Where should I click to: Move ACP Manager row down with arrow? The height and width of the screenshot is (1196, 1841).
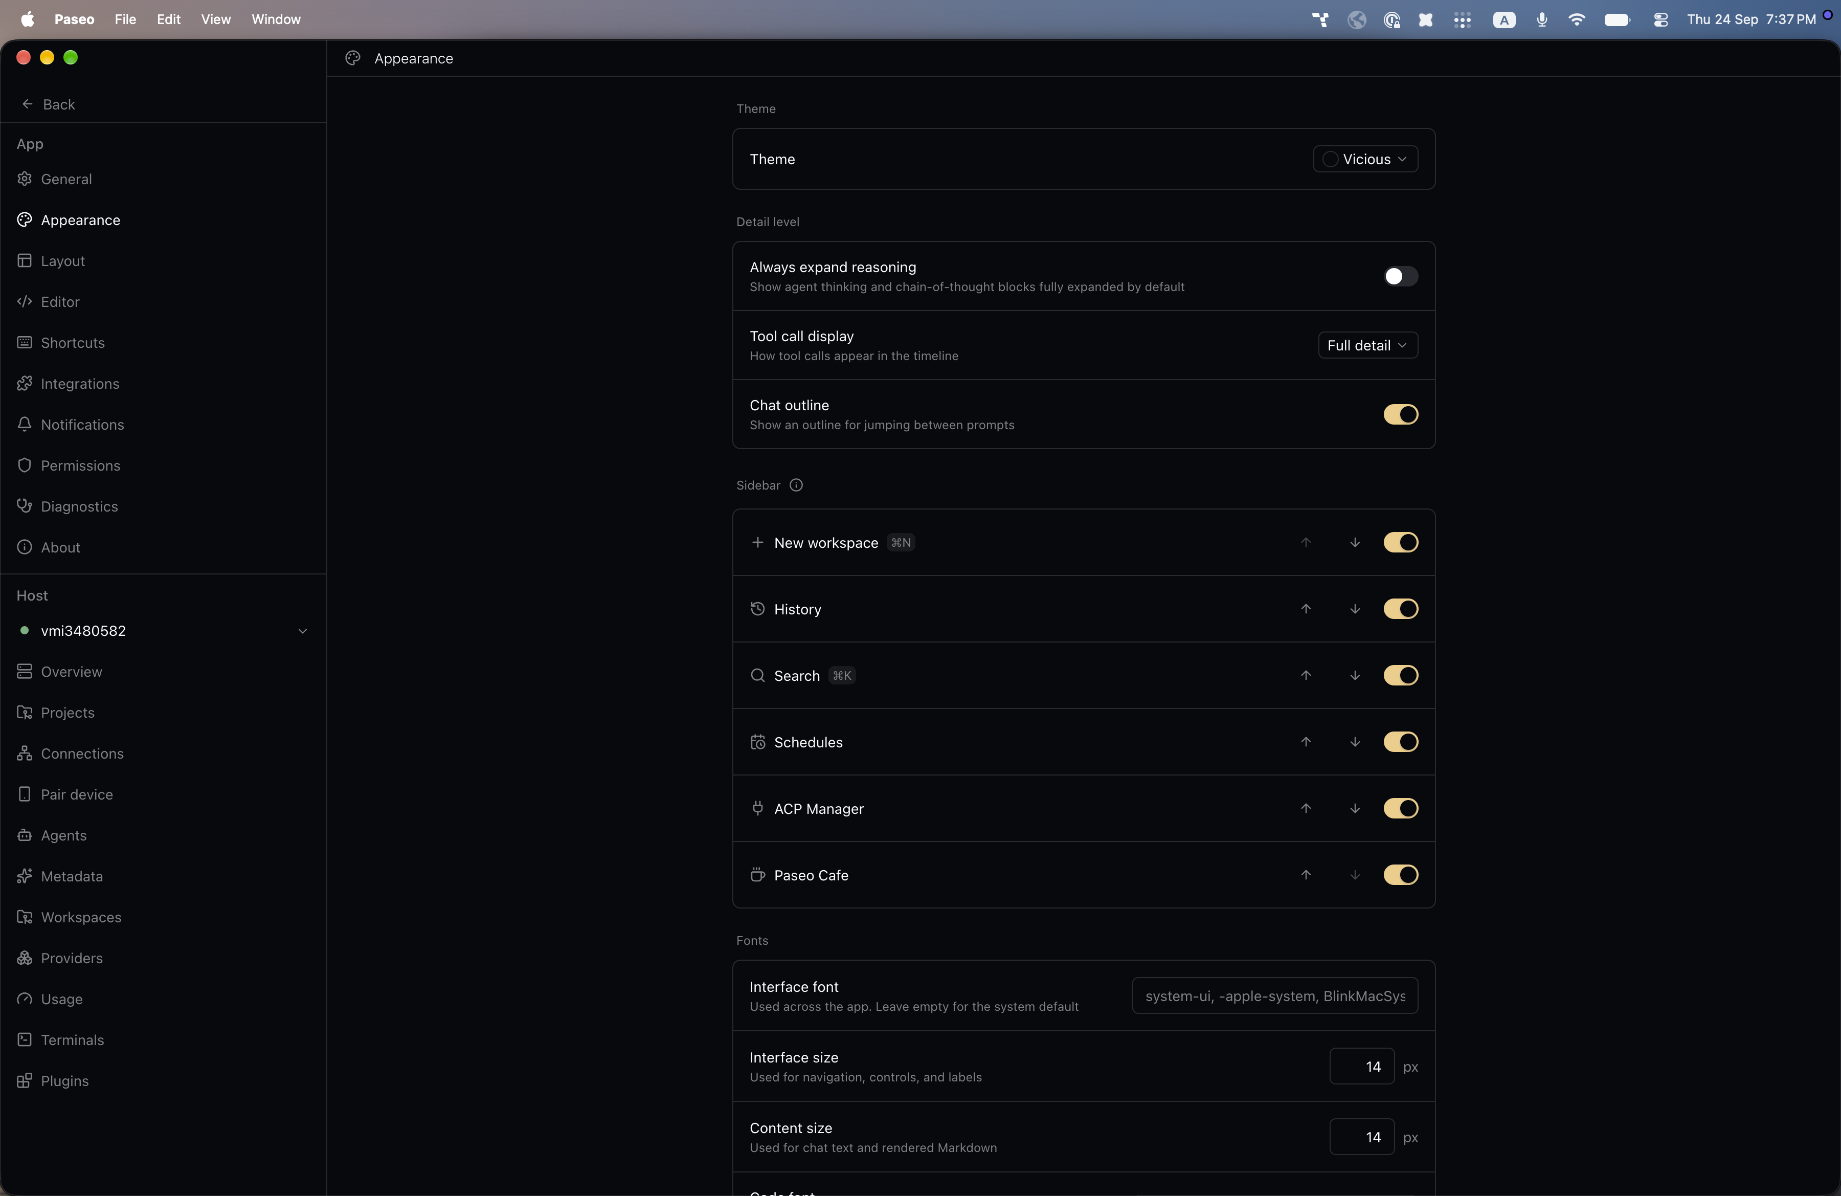pyautogui.click(x=1355, y=808)
